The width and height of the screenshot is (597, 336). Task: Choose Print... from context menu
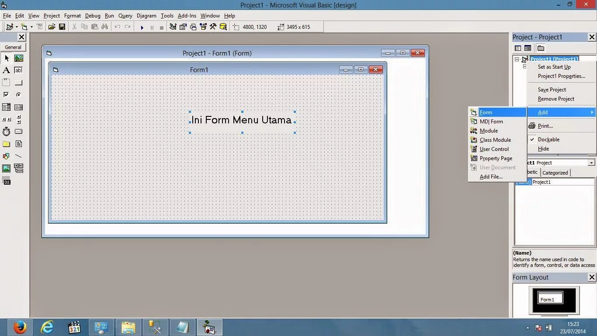click(x=562, y=126)
